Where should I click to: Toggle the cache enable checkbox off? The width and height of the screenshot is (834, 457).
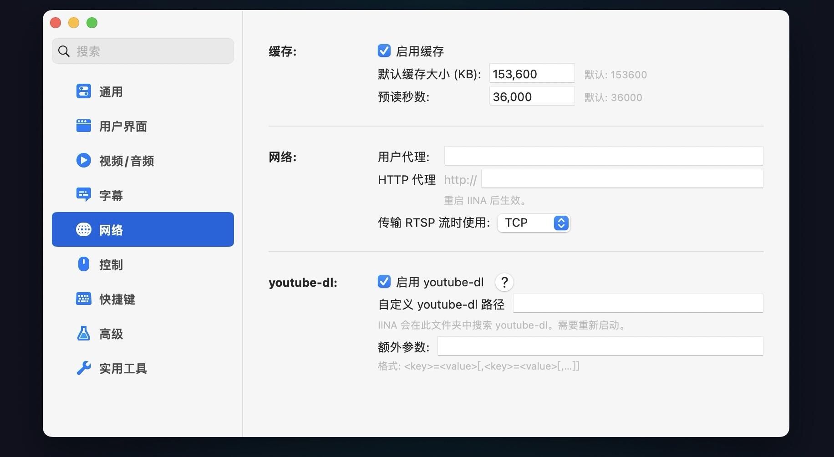[385, 51]
